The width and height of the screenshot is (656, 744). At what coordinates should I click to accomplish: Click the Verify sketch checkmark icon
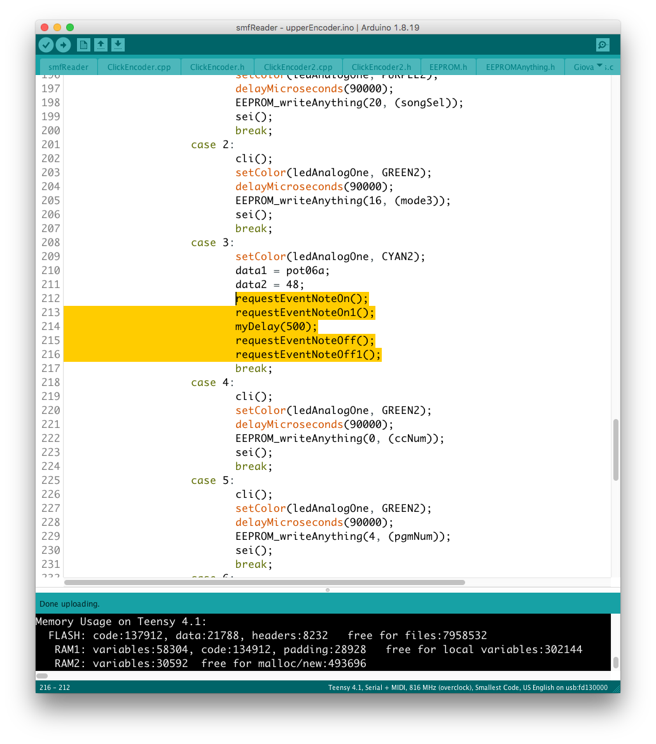point(46,45)
